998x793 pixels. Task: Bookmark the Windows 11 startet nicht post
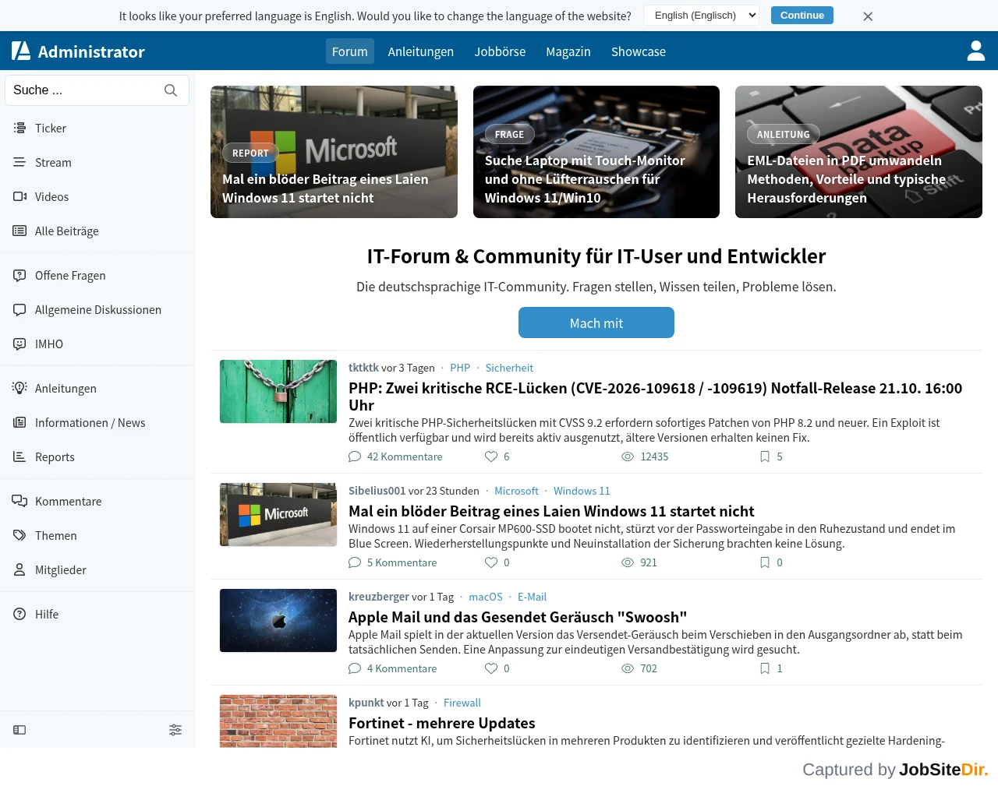(765, 562)
